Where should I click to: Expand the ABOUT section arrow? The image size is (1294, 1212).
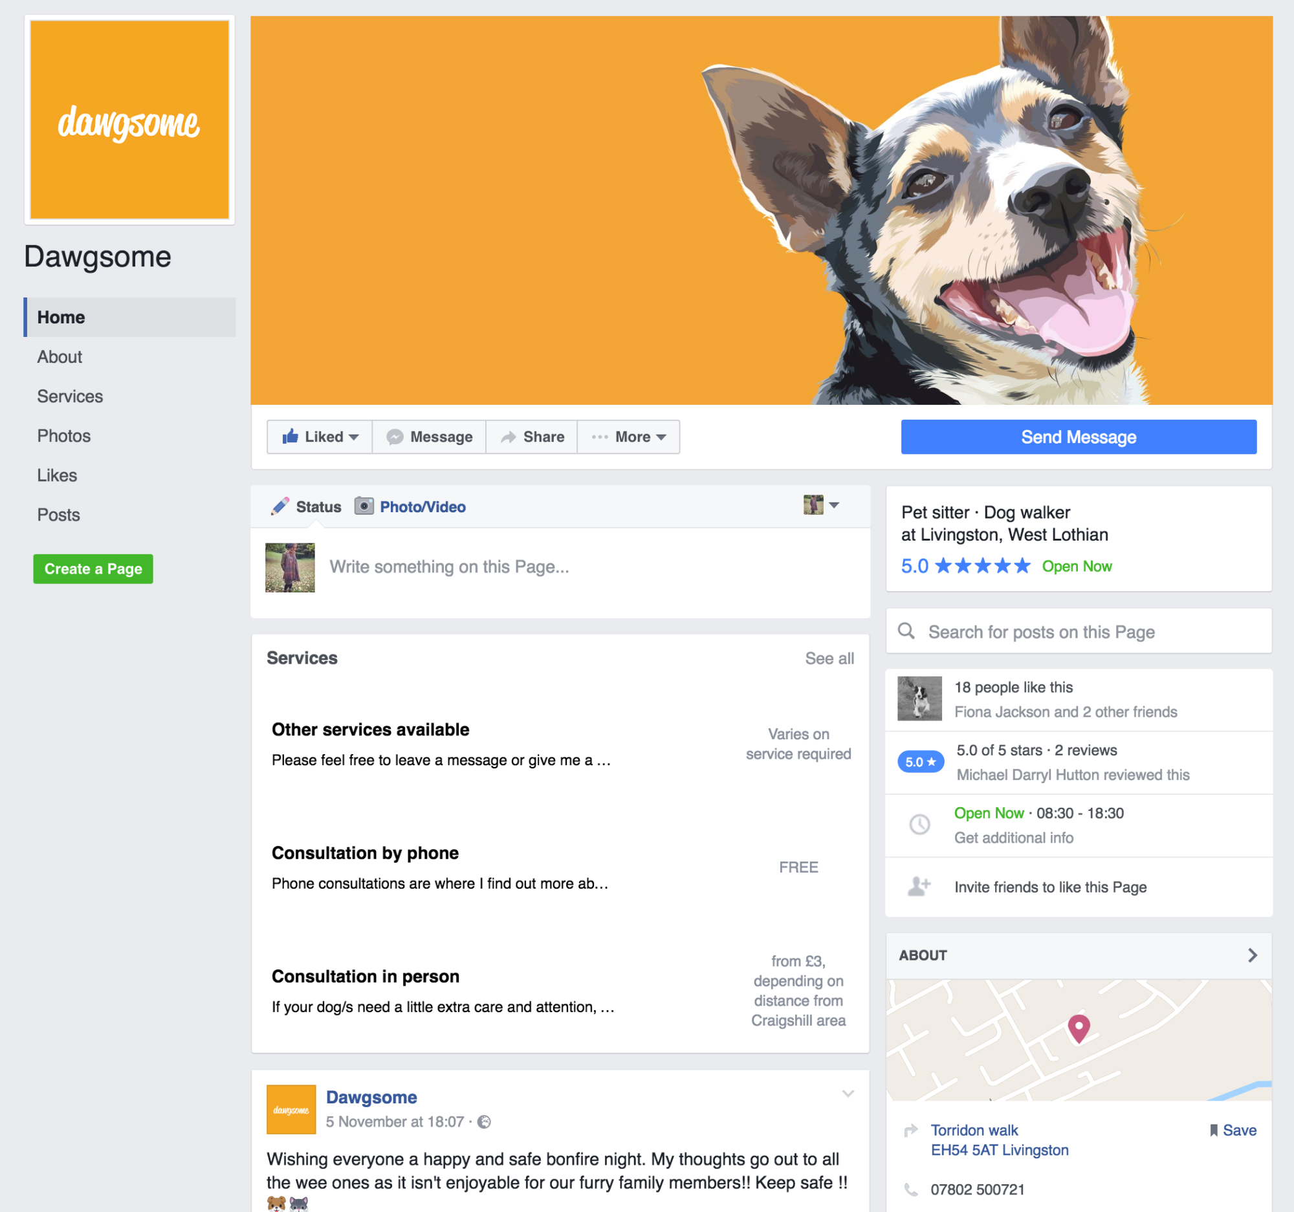pyautogui.click(x=1253, y=955)
